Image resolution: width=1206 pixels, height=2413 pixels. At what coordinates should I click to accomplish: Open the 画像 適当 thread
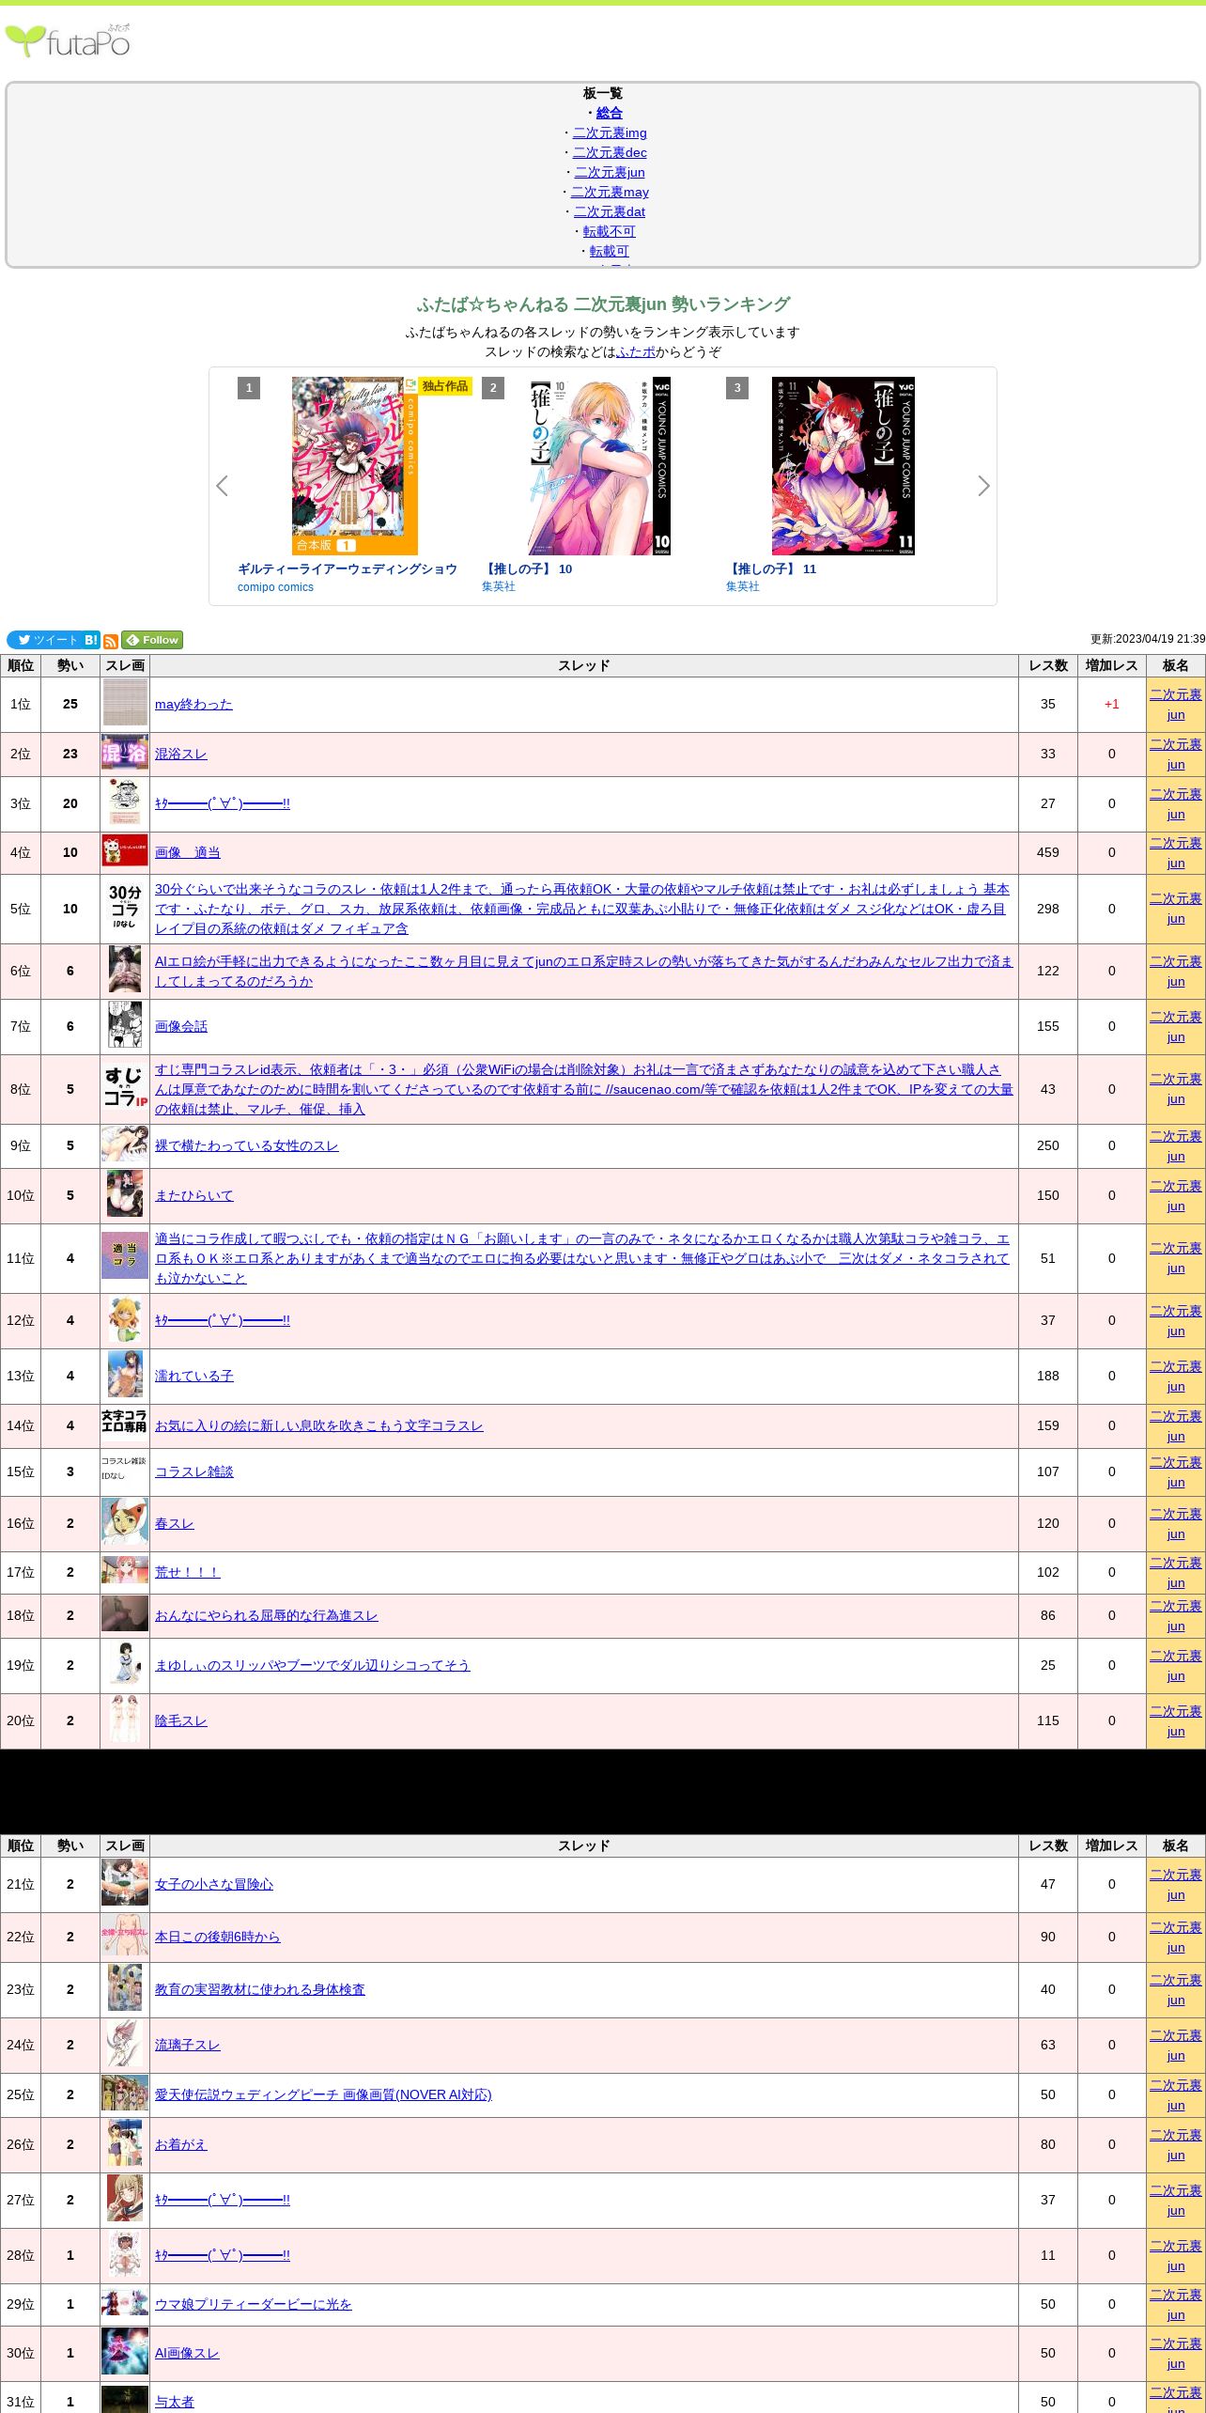188,852
